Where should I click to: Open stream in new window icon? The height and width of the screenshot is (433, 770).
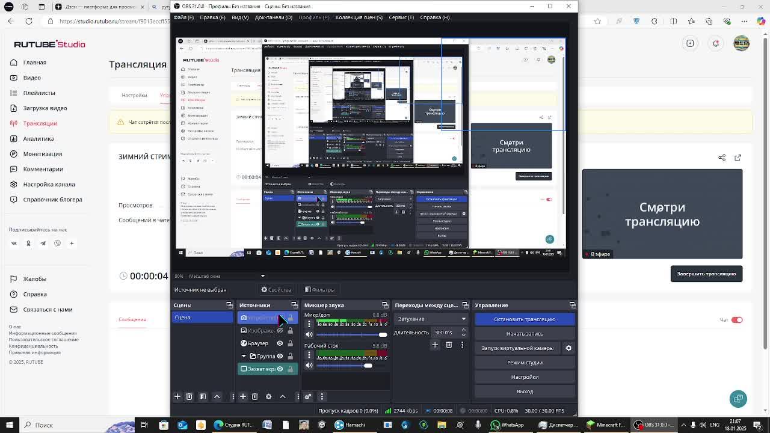[738, 158]
